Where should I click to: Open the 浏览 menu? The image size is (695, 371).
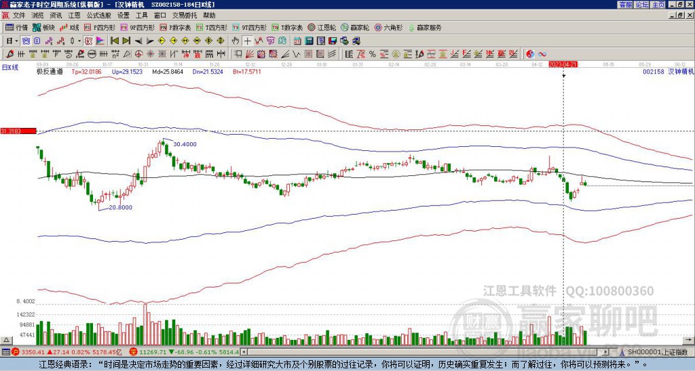38,16
